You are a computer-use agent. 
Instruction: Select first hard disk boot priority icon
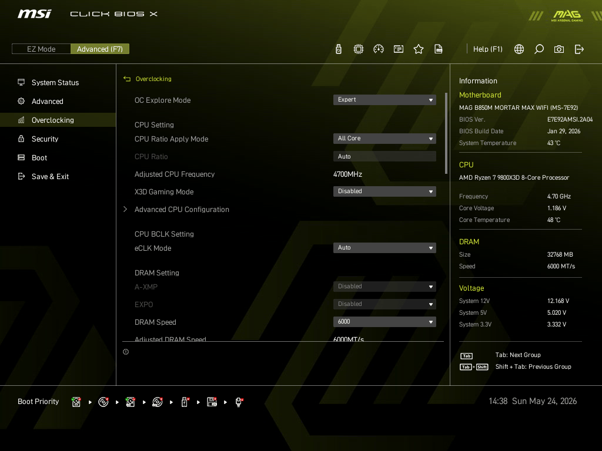point(76,402)
